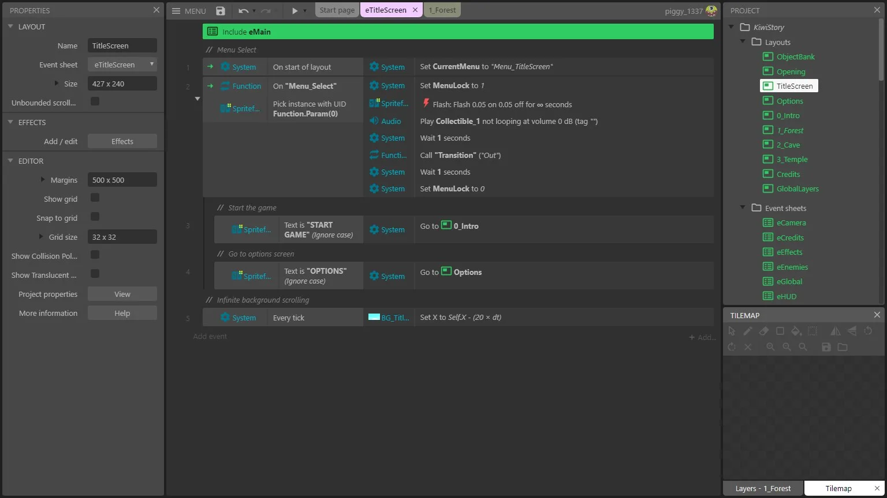The width and height of the screenshot is (887, 498).
Task: Click Add... action link in event 5
Action: pyautogui.click(x=702, y=337)
